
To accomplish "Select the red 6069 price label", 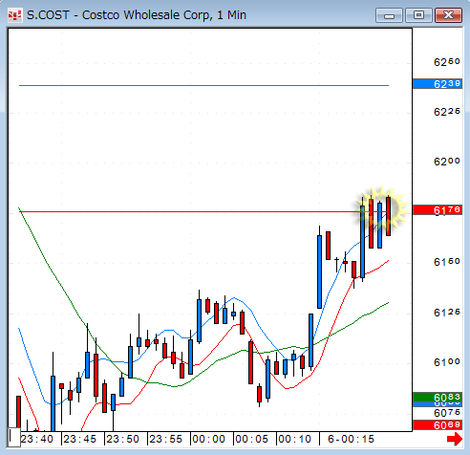I will (x=438, y=424).
